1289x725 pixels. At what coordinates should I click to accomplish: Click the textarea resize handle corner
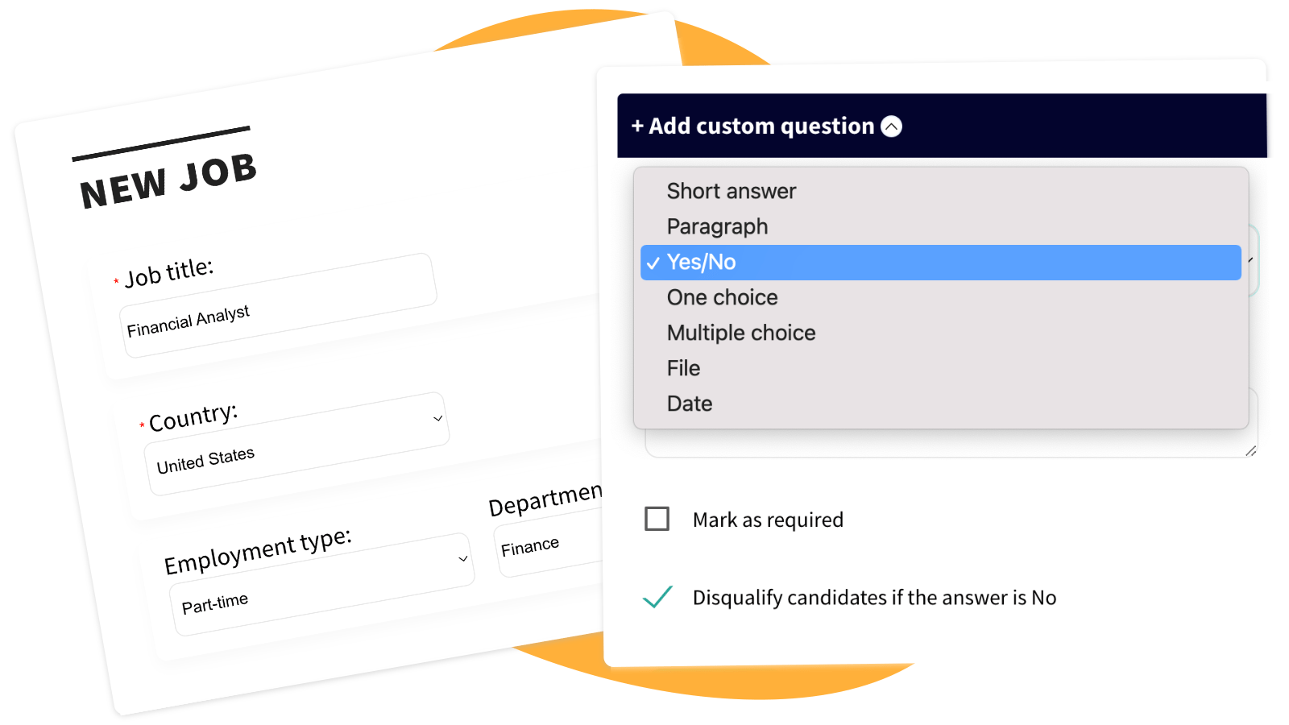[x=1250, y=451]
